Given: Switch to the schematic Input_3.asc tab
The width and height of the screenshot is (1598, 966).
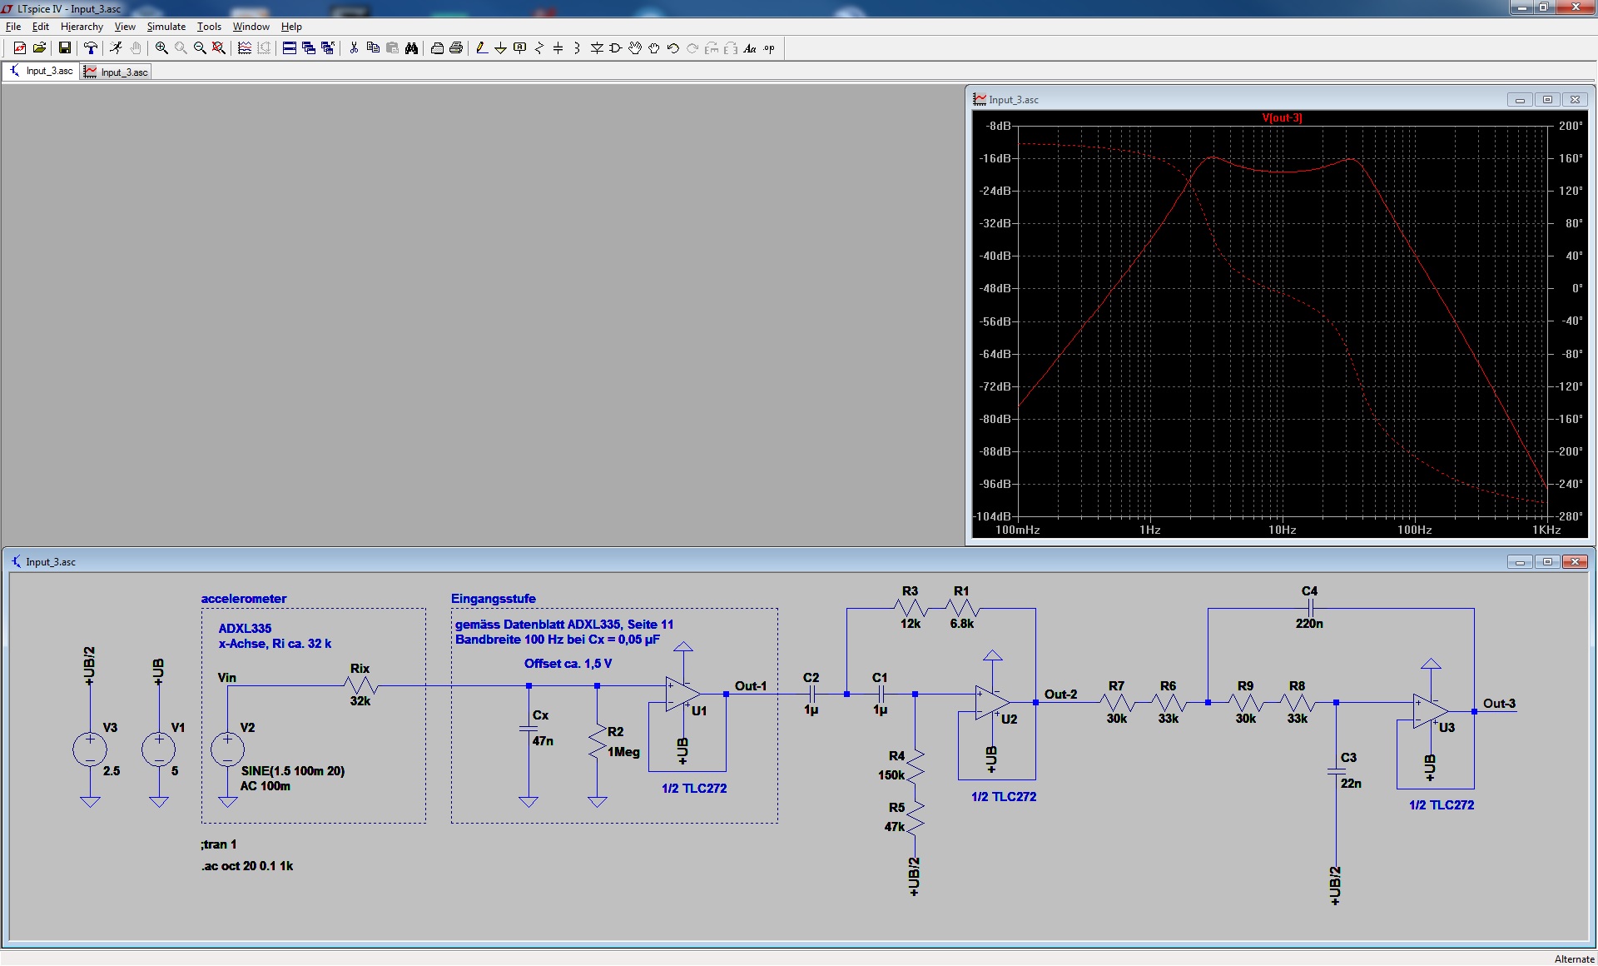Looking at the screenshot, I should pyautogui.click(x=42, y=71).
